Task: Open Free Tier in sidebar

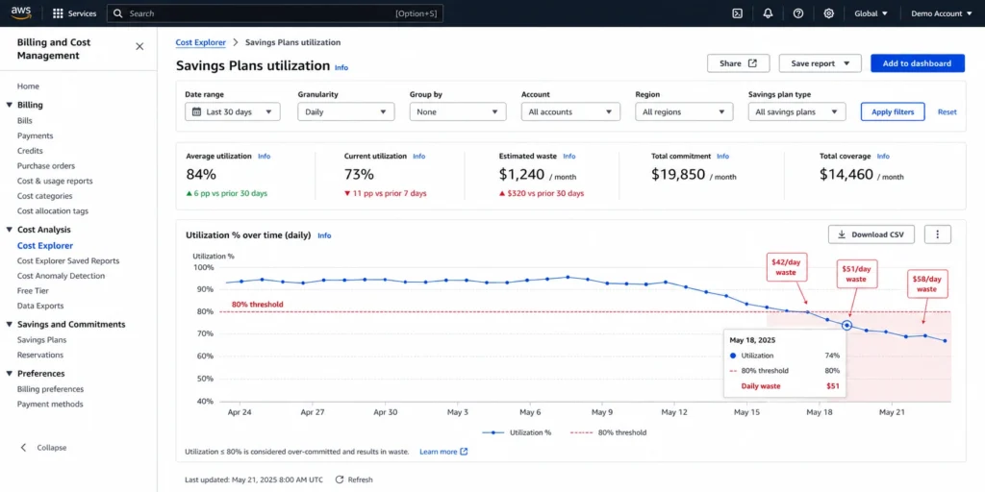Action: [33, 290]
